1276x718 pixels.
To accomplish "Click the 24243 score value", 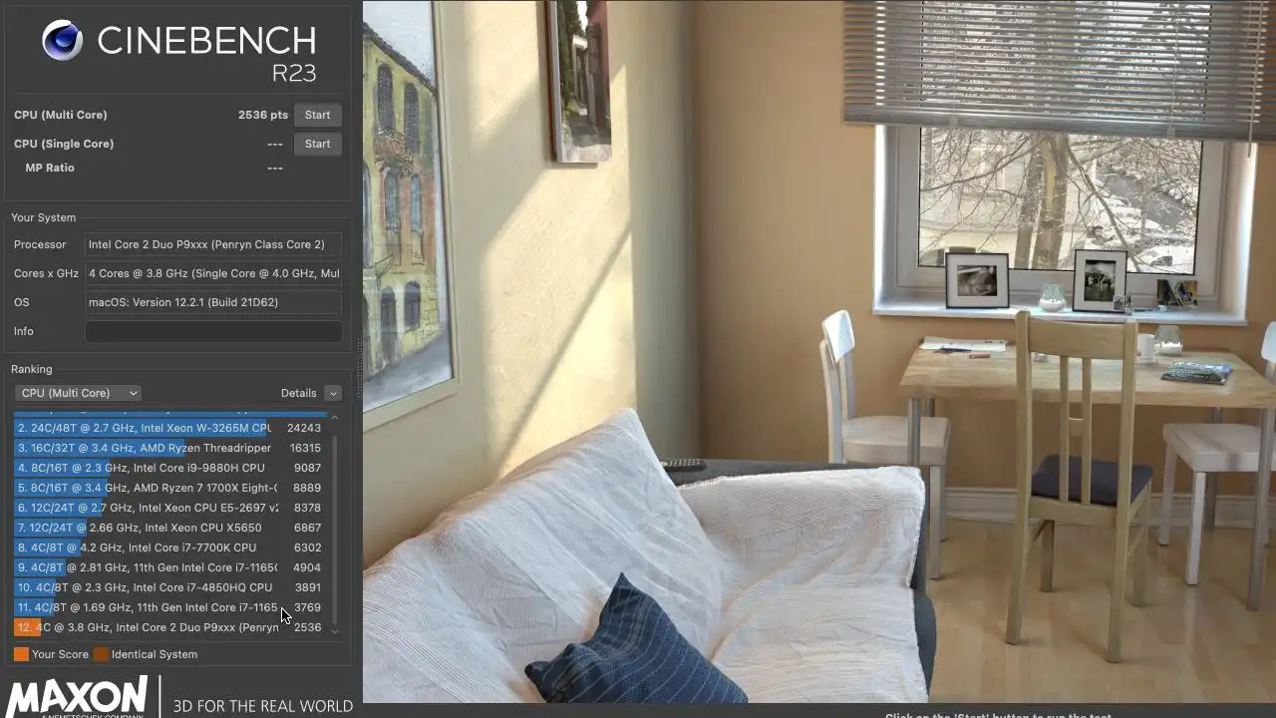I will coord(304,428).
